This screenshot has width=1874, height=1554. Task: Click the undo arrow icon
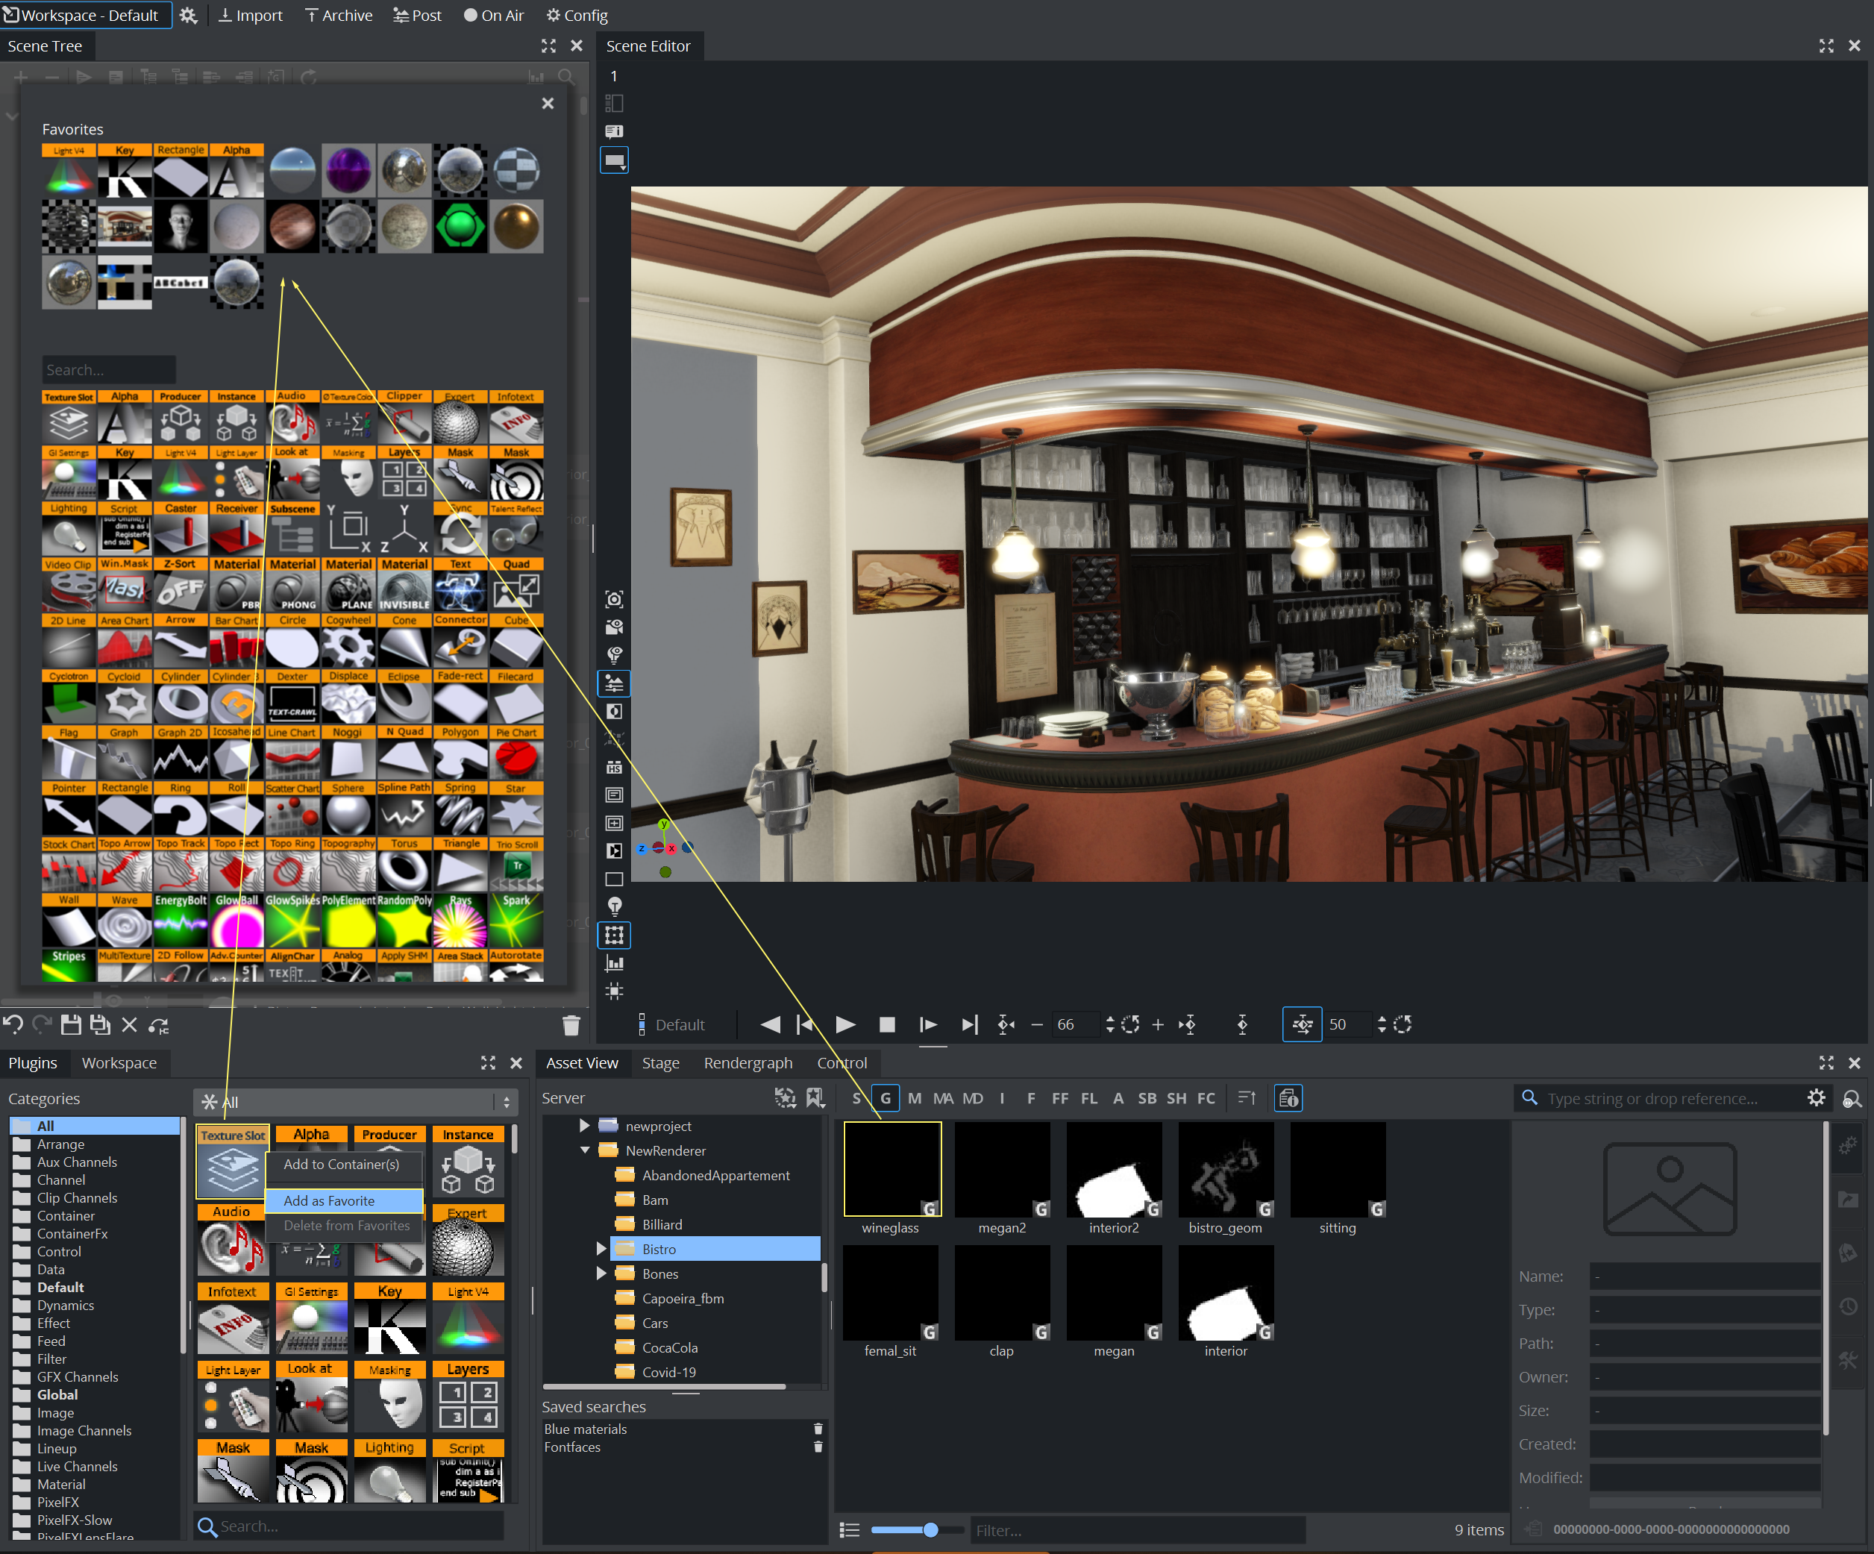tap(13, 1025)
